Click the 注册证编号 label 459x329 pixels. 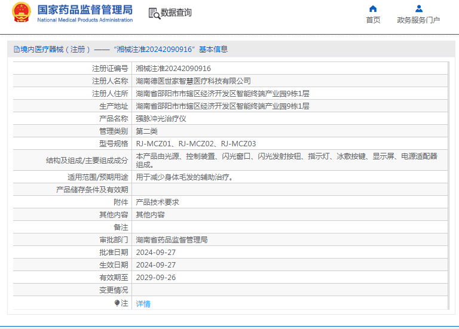[x=110, y=69]
